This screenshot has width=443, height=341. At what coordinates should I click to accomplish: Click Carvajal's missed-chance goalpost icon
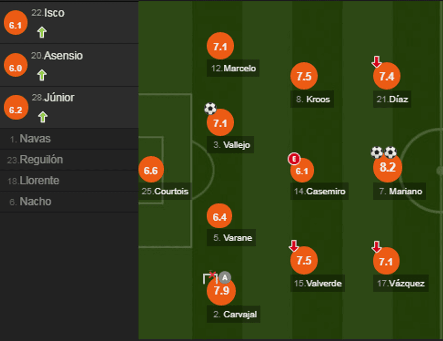(x=211, y=277)
